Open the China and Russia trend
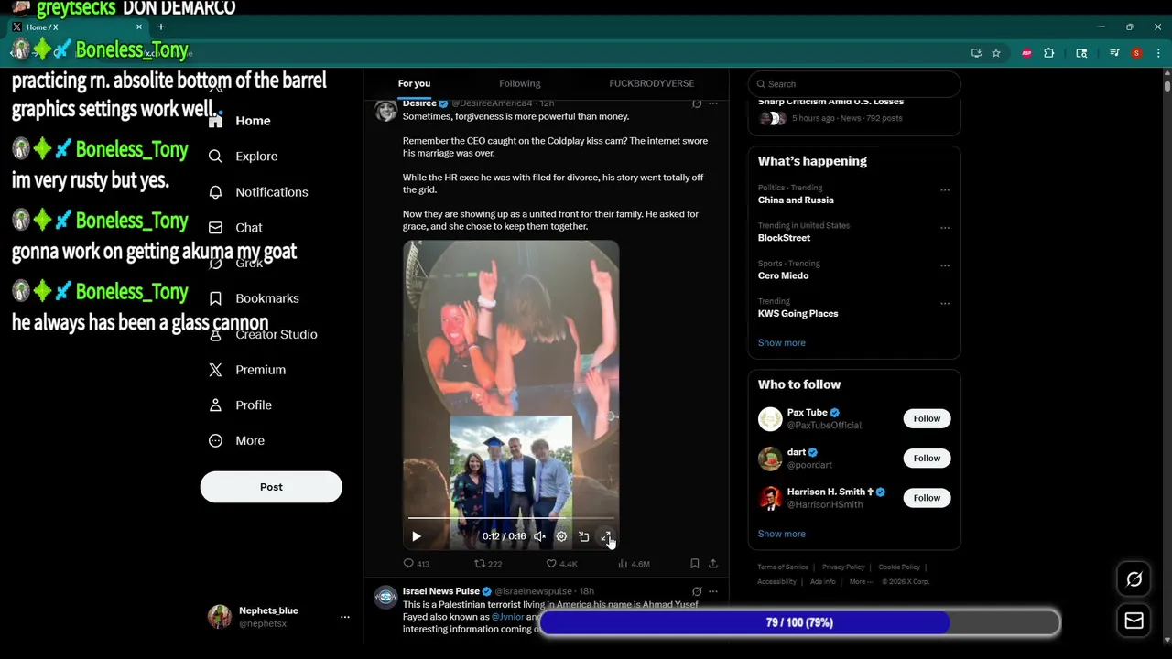This screenshot has width=1172, height=659. [796, 200]
